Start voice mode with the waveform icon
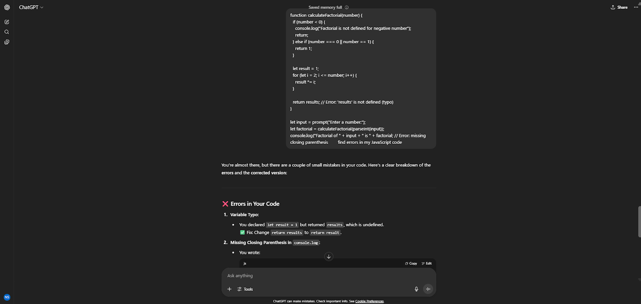641x304 pixels. pyautogui.click(x=428, y=289)
